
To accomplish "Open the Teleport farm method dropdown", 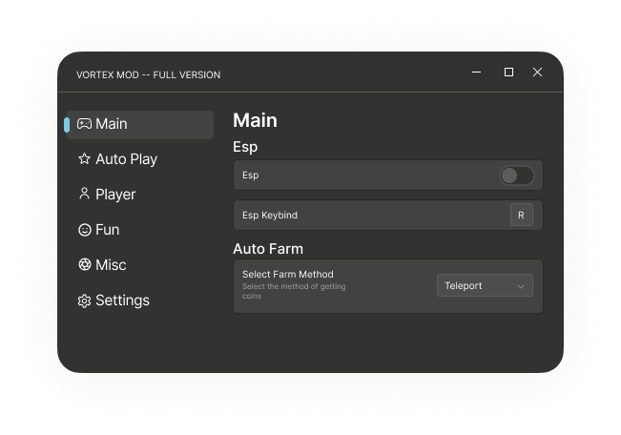I will [485, 285].
